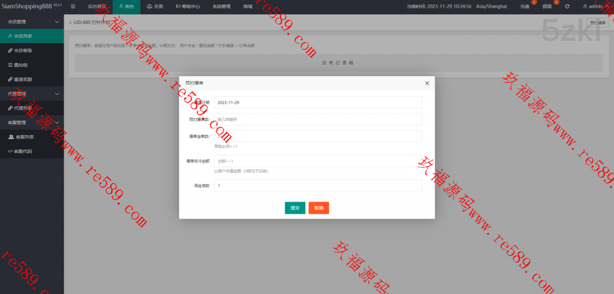Click the SiamShopping888 logo text
The image size is (614, 294).
[26, 6]
